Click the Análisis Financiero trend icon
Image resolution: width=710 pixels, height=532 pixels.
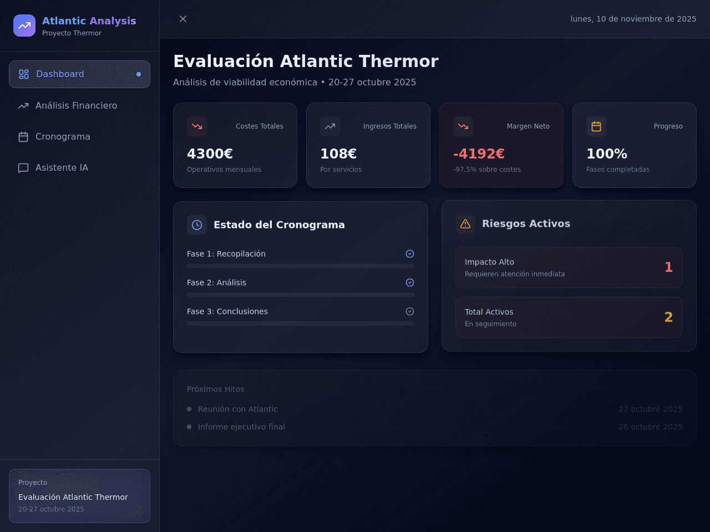click(x=23, y=105)
